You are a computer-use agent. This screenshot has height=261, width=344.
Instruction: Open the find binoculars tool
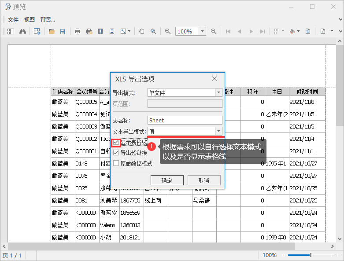click(22, 31)
